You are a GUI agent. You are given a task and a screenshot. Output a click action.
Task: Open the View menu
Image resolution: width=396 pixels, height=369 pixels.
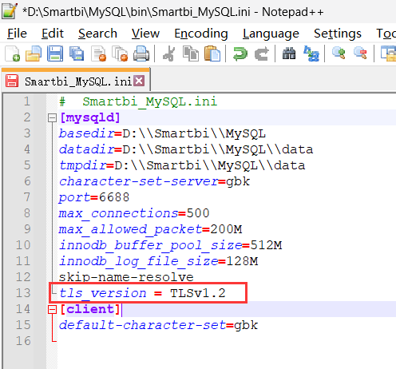pos(145,34)
